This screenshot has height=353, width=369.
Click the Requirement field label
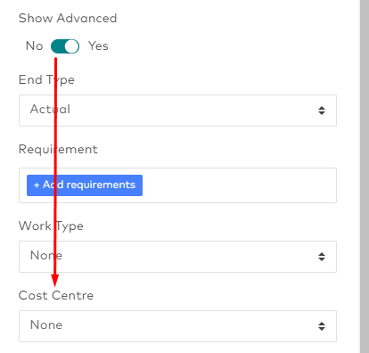pos(58,149)
